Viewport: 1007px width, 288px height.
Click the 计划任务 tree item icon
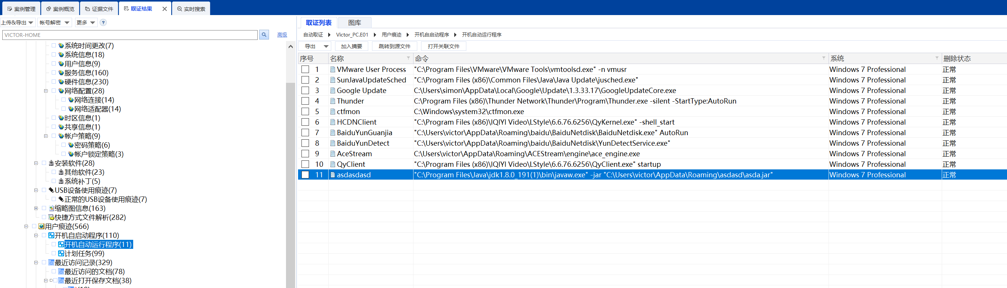tap(61, 254)
